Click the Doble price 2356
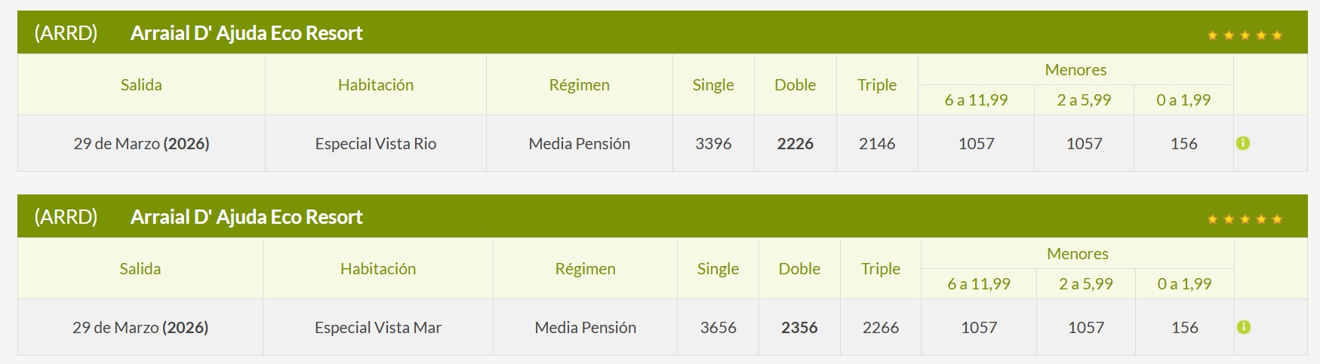 (799, 328)
